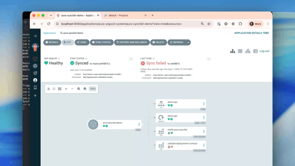This screenshot has height=166, width=295.
Task: Toggle the compress arrows icon in graph toolbar
Action: (x=54, y=89)
